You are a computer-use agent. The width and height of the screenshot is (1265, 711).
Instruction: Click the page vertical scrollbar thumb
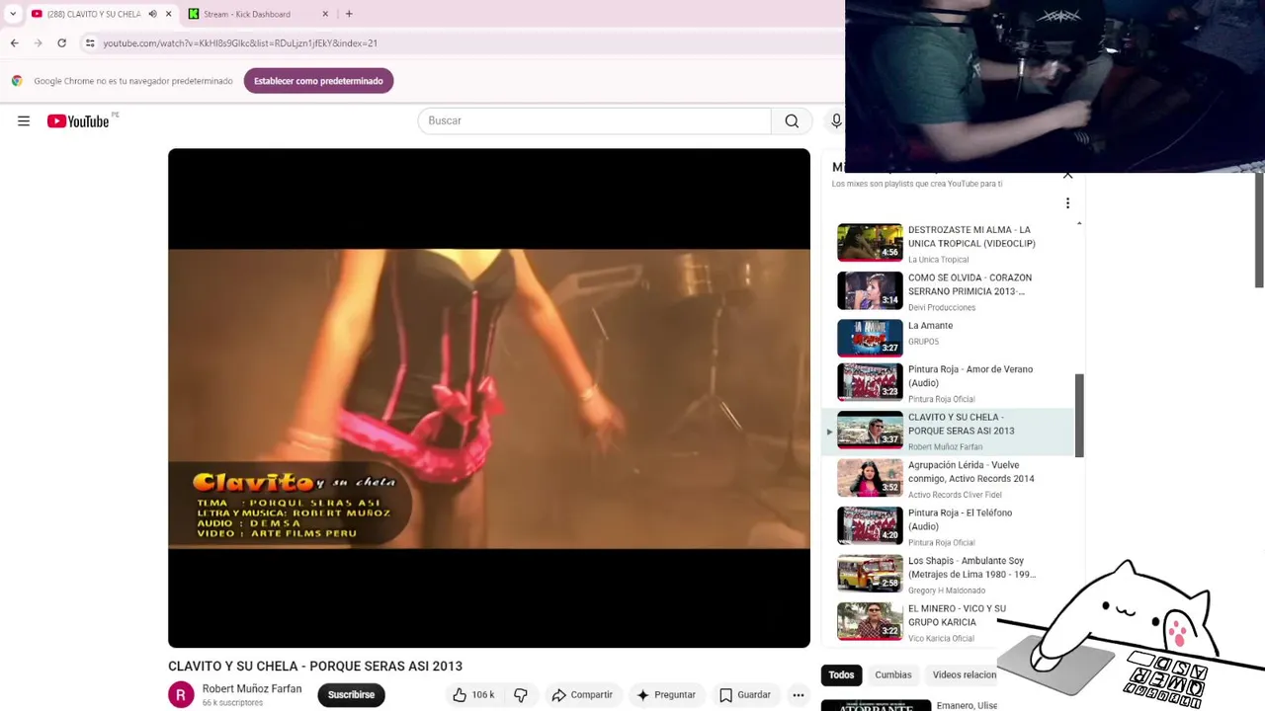[1259, 231]
